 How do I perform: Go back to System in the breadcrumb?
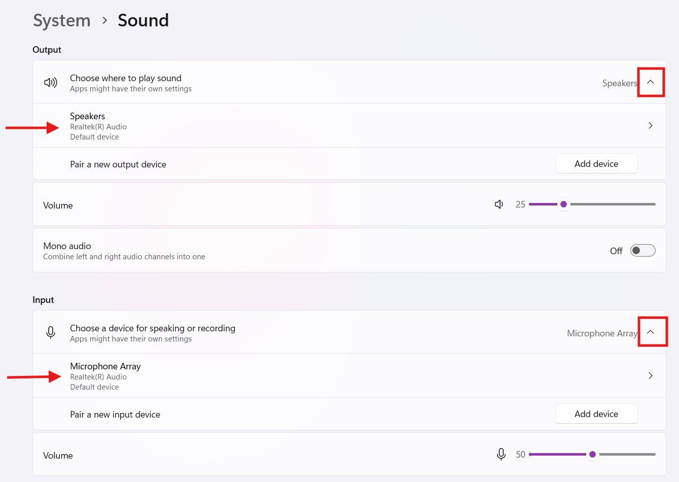click(x=62, y=20)
